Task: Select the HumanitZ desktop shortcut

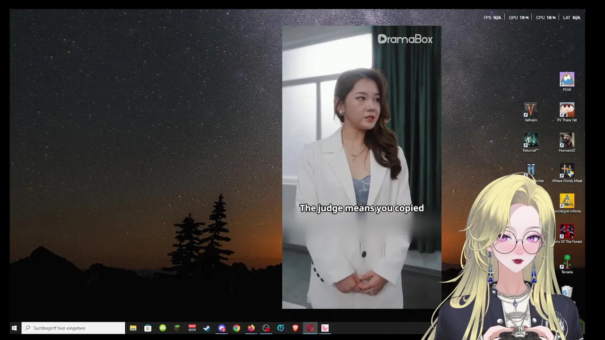Action: coord(567,143)
